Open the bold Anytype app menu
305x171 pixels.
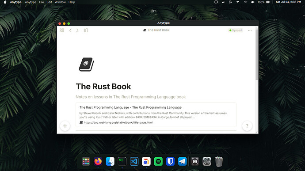(15, 2)
